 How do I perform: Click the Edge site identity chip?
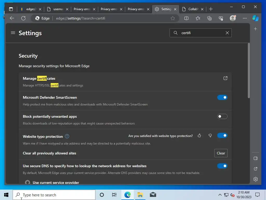coord(42,18)
